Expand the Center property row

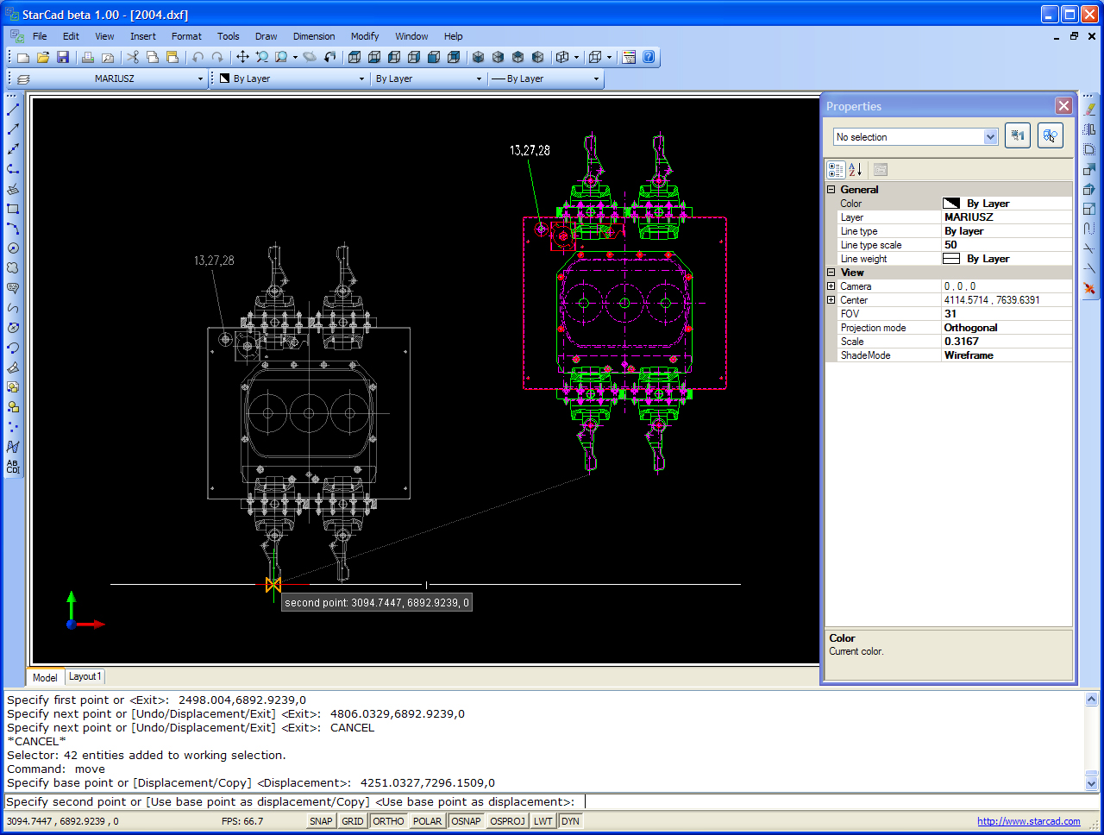tap(831, 300)
